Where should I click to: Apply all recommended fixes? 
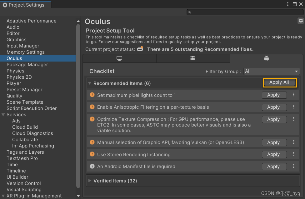click(x=279, y=82)
